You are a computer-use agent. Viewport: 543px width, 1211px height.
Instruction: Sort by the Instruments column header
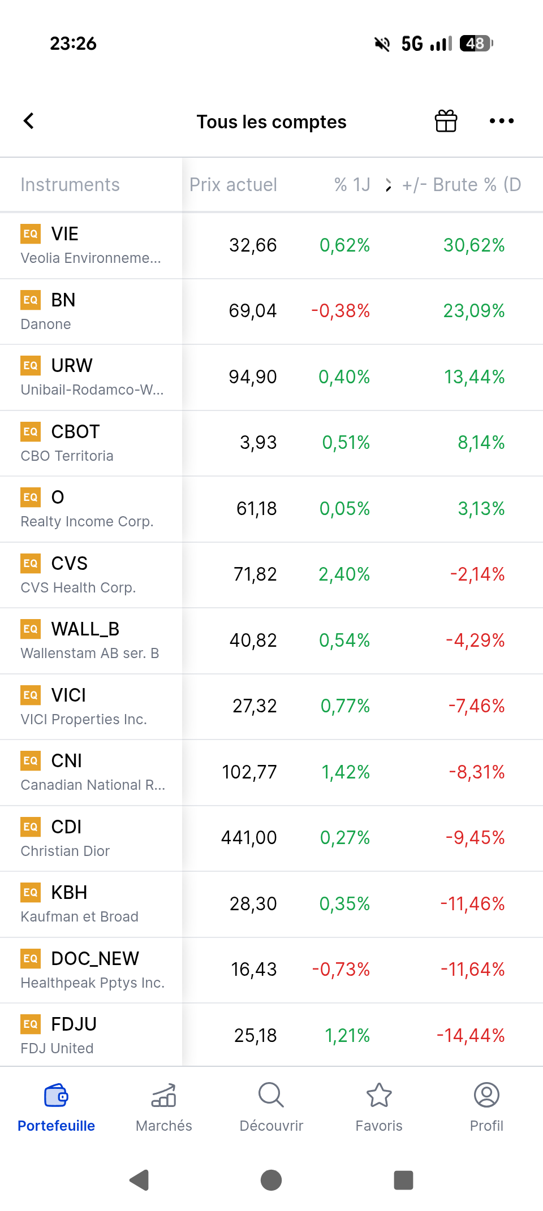tap(70, 185)
